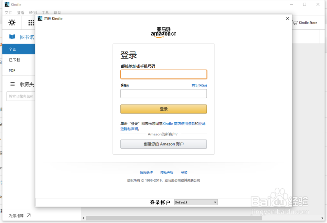Open Kindle 商店使用条款 link
This screenshot has height=223, width=327.
(x=179, y=124)
